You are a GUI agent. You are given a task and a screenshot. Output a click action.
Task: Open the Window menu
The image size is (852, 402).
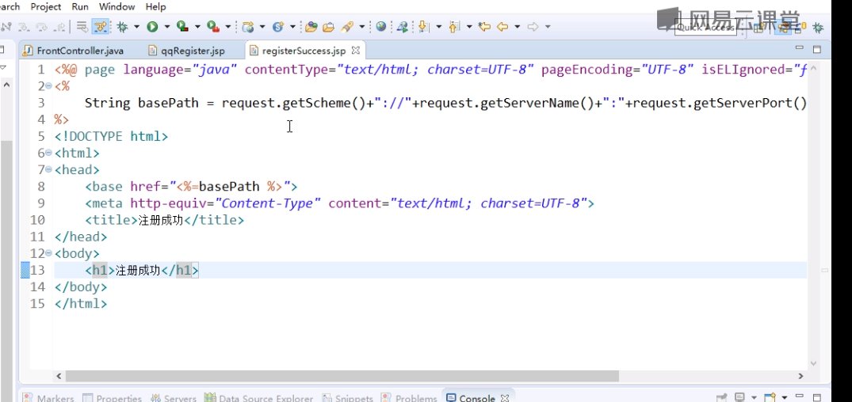[x=117, y=7]
